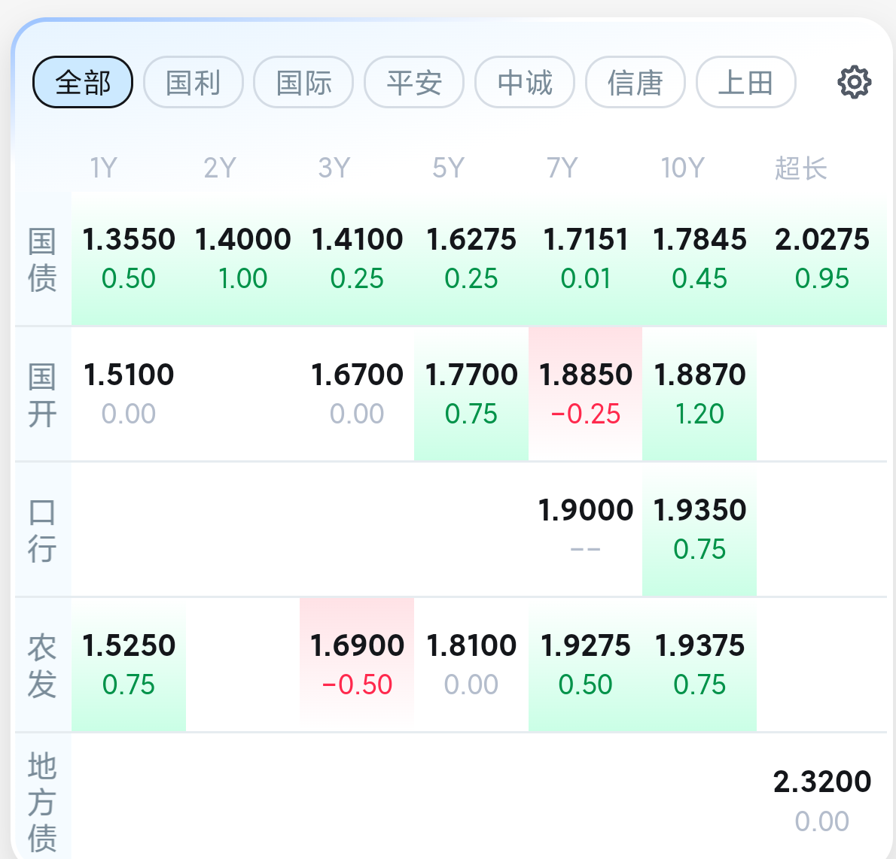Click the 农发 7Y yield 1.9275

pyautogui.click(x=585, y=664)
